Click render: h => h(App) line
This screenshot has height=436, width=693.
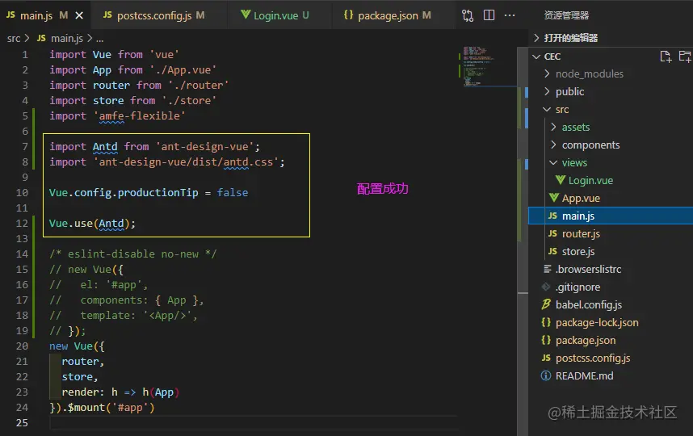120,392
